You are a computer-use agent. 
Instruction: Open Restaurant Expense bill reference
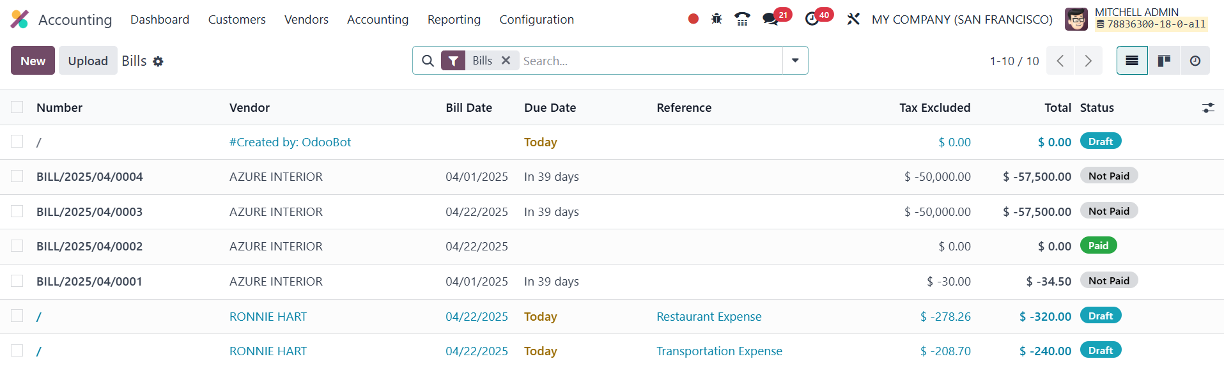pyautogui.click(x=709, y=316)
